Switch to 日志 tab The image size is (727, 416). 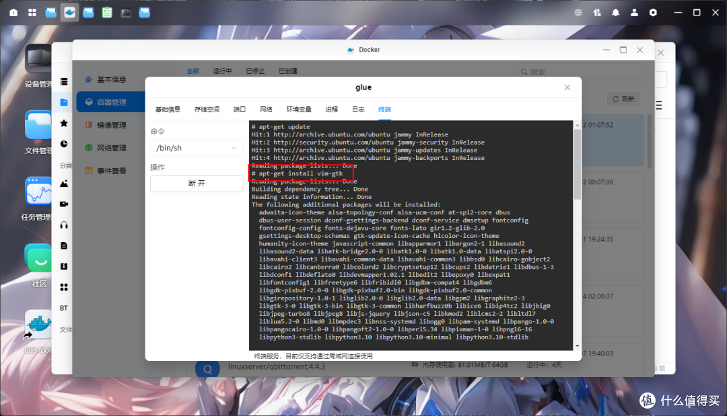(x=358, y=110)
